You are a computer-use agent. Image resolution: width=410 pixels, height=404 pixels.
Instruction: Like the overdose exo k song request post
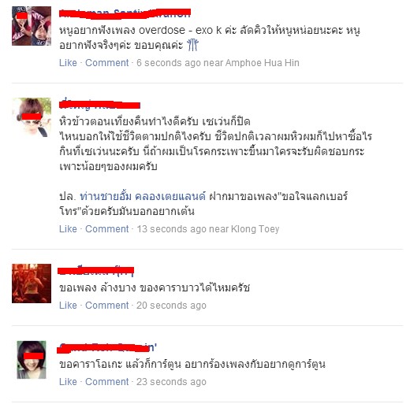pyautogui.click(x=68, y=63)
